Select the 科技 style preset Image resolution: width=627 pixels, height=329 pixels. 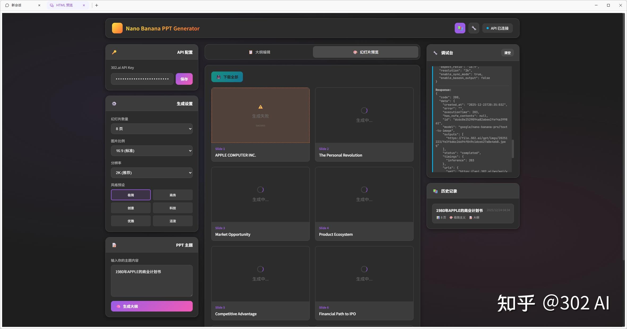(x=173, y=208)
